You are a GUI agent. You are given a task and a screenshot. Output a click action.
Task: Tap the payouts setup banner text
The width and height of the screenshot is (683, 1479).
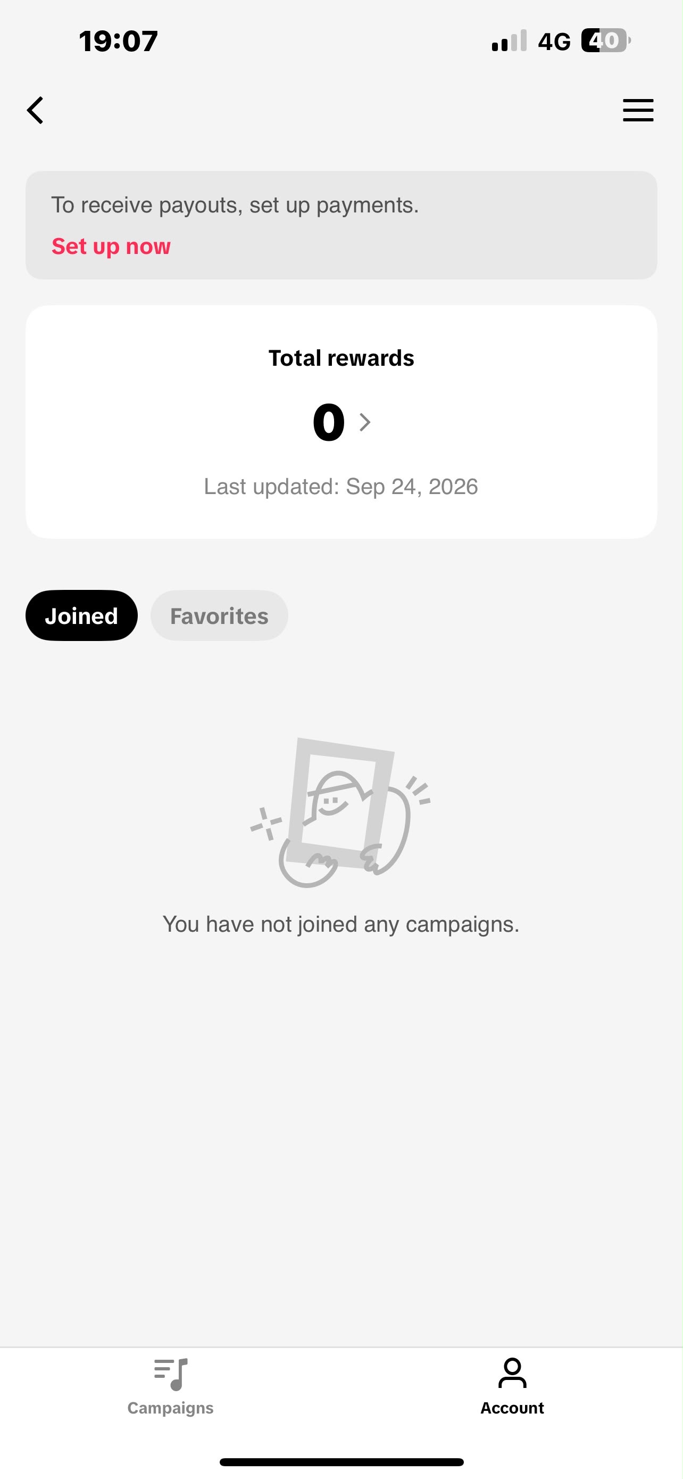click(235, 205)
